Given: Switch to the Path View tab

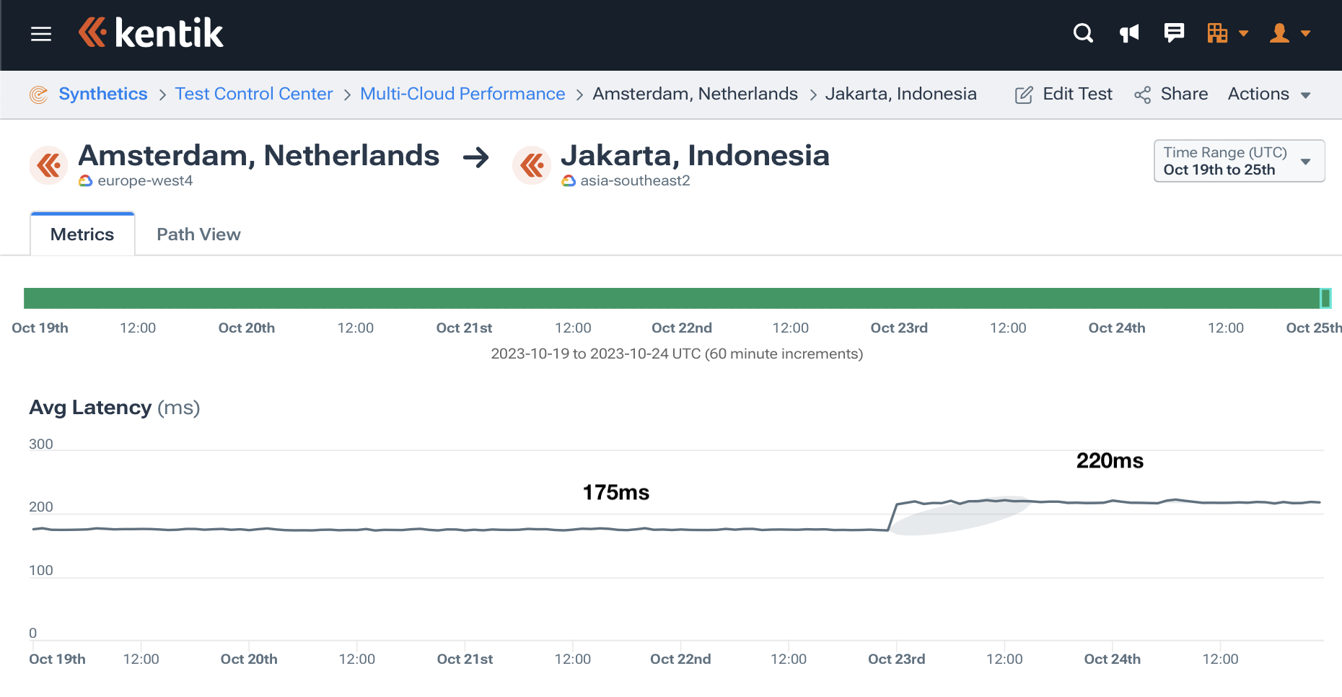Looking at the screenshot, I should coord(198,234).
